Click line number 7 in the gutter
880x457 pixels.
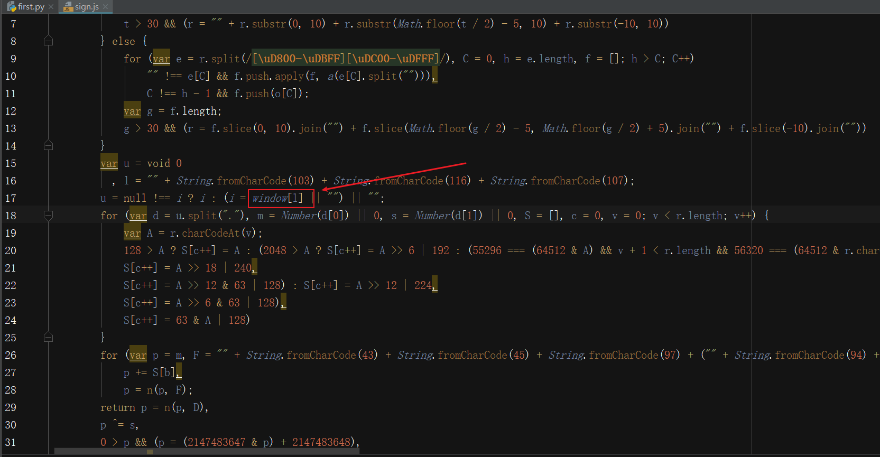click(13, 24)
